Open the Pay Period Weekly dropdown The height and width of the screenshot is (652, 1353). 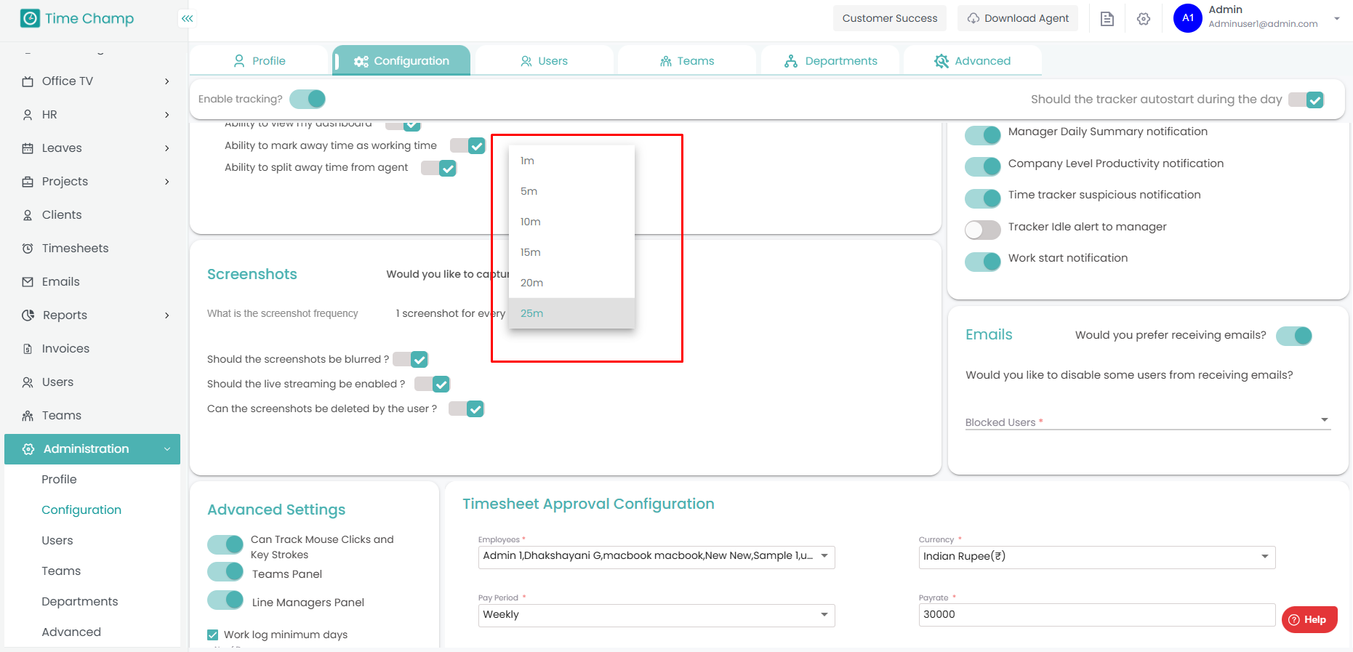(657, 615)
